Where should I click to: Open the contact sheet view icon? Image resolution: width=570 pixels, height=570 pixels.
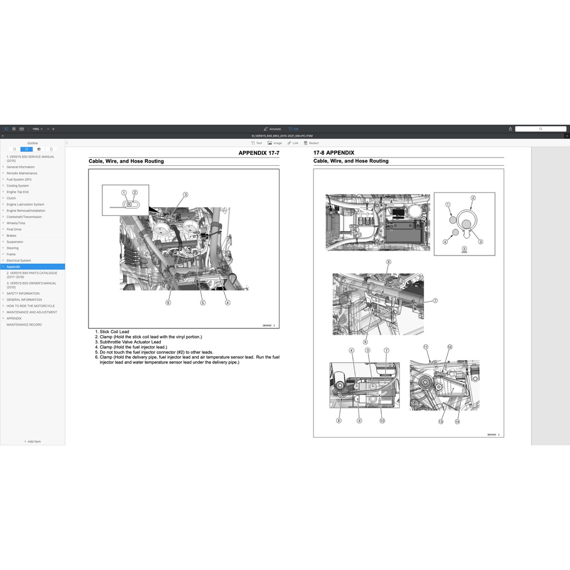pos(22,129)
